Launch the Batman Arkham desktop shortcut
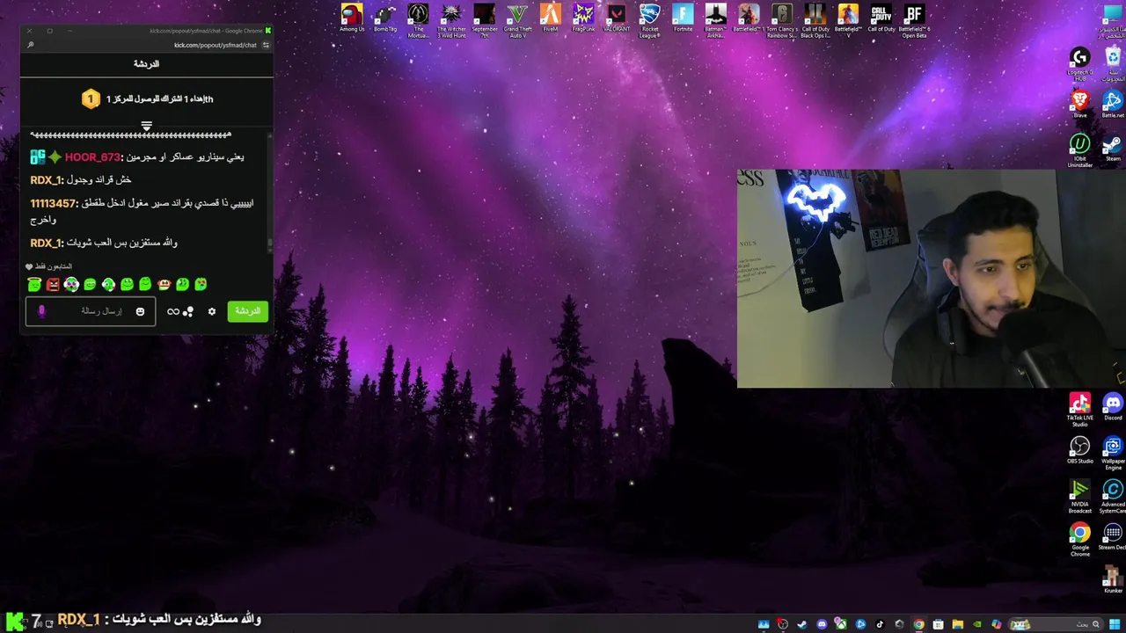The height and width of the screenshot is (633, 1126). pyautogui.click(x=716, y=20)
